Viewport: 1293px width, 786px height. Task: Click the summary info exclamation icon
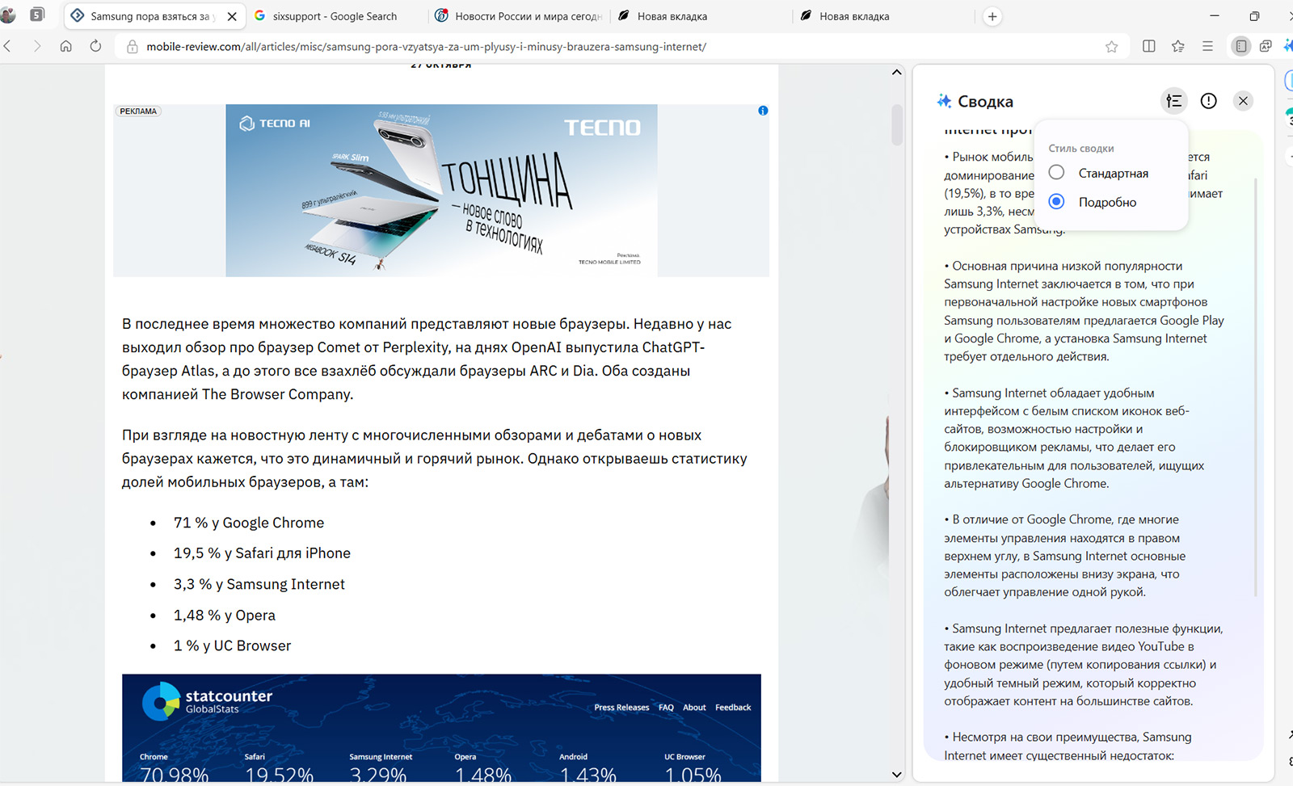click(x=1208, y=101)
